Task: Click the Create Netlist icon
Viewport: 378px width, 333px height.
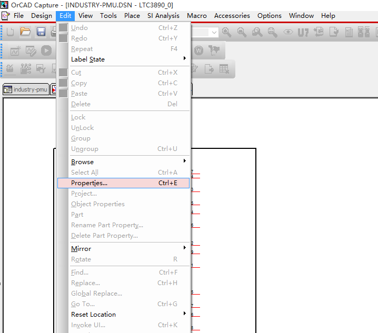Action: (349, 32)
